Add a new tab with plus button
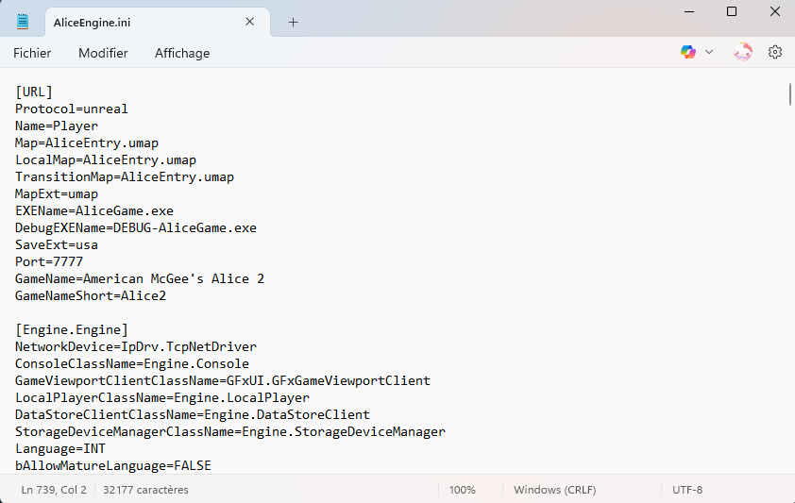This screenshot has width=795, height=503. click(x=293, y=23)
